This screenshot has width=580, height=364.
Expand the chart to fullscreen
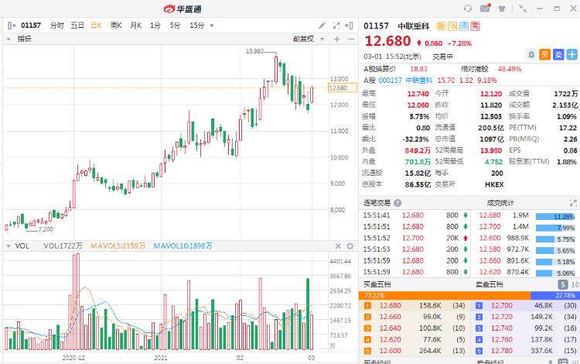(336, 26)
